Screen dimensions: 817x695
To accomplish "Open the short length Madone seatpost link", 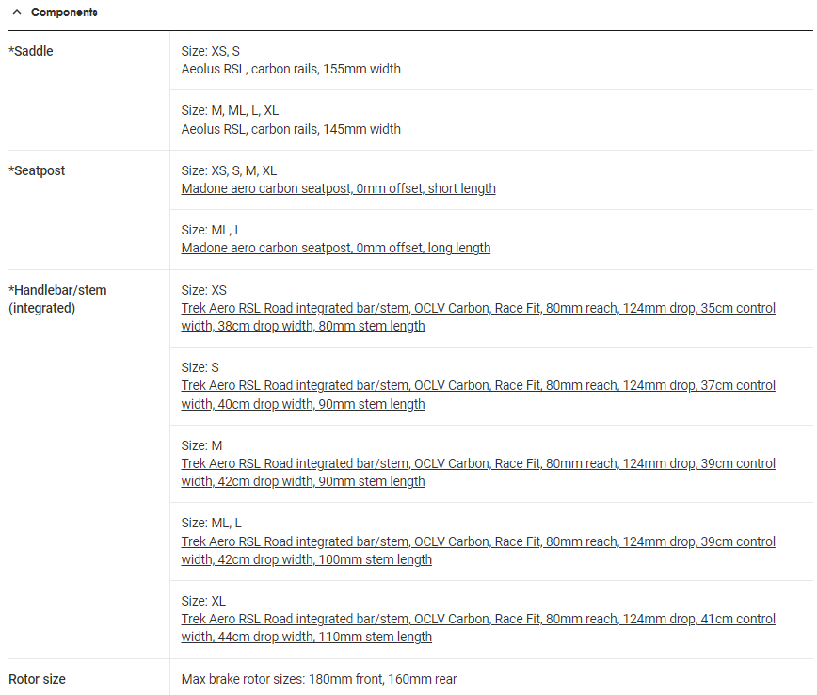I will 338,188.
